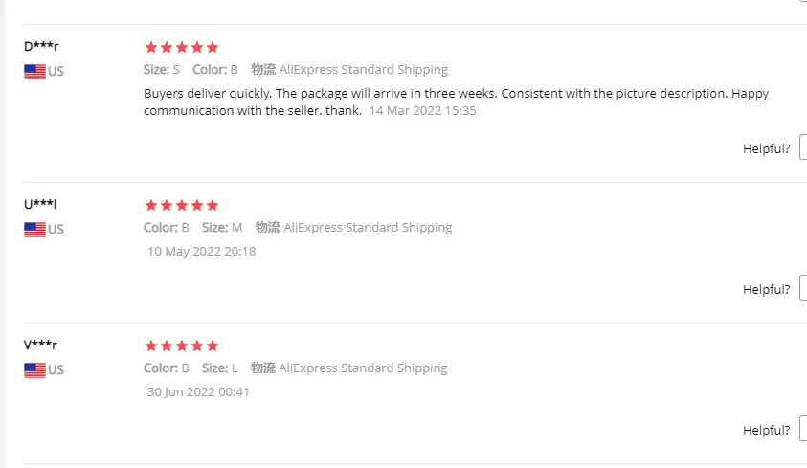This screenshot has width=807, height=468.
Task: Click 'AliExpress Standard Shipping' in D***r's review
Action: 364,70
